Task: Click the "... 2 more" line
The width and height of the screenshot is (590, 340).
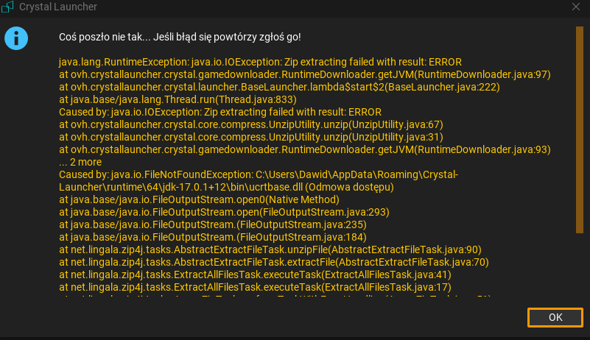Action: coord(80,162)
